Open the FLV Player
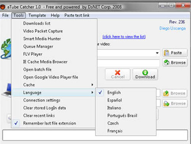The width and height of the screenshot is (191, 144). pos(55,54)
